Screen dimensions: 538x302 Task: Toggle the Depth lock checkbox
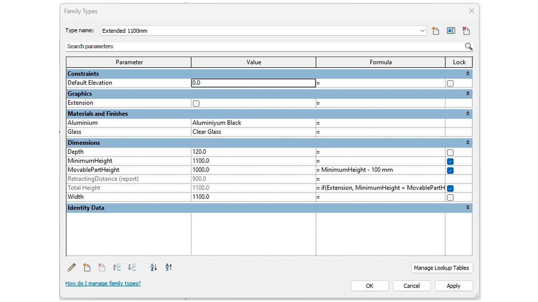pos(450,152)
